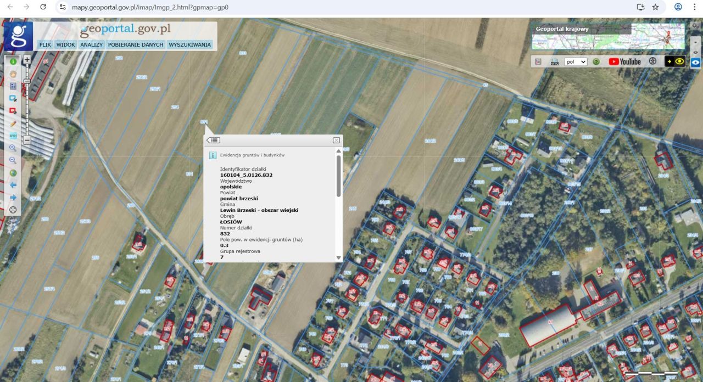Show full extent with globe icon
703x382 pixels.
point(13,173)
